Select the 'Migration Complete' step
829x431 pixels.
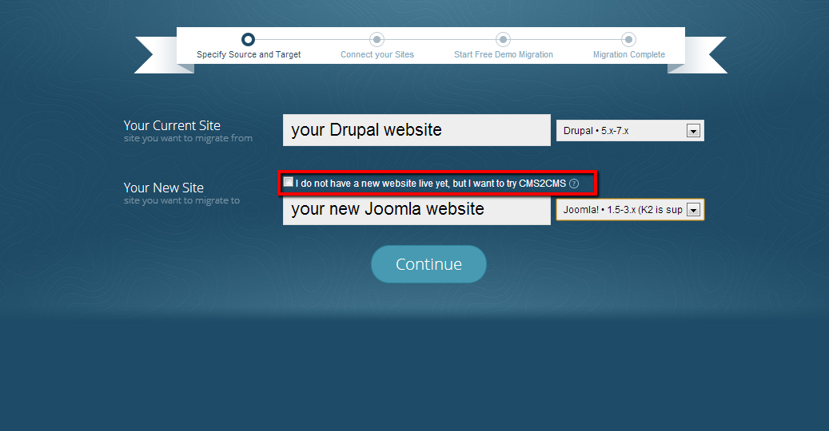(628, 54)
